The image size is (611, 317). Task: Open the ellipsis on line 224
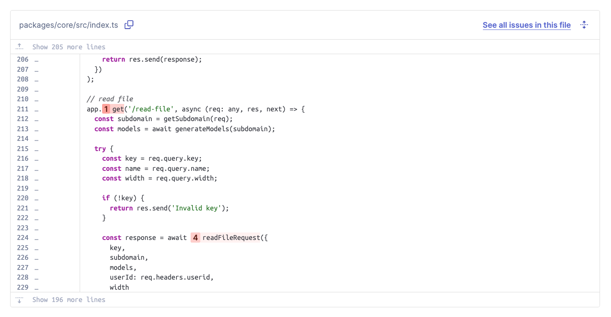click(37, 238)
